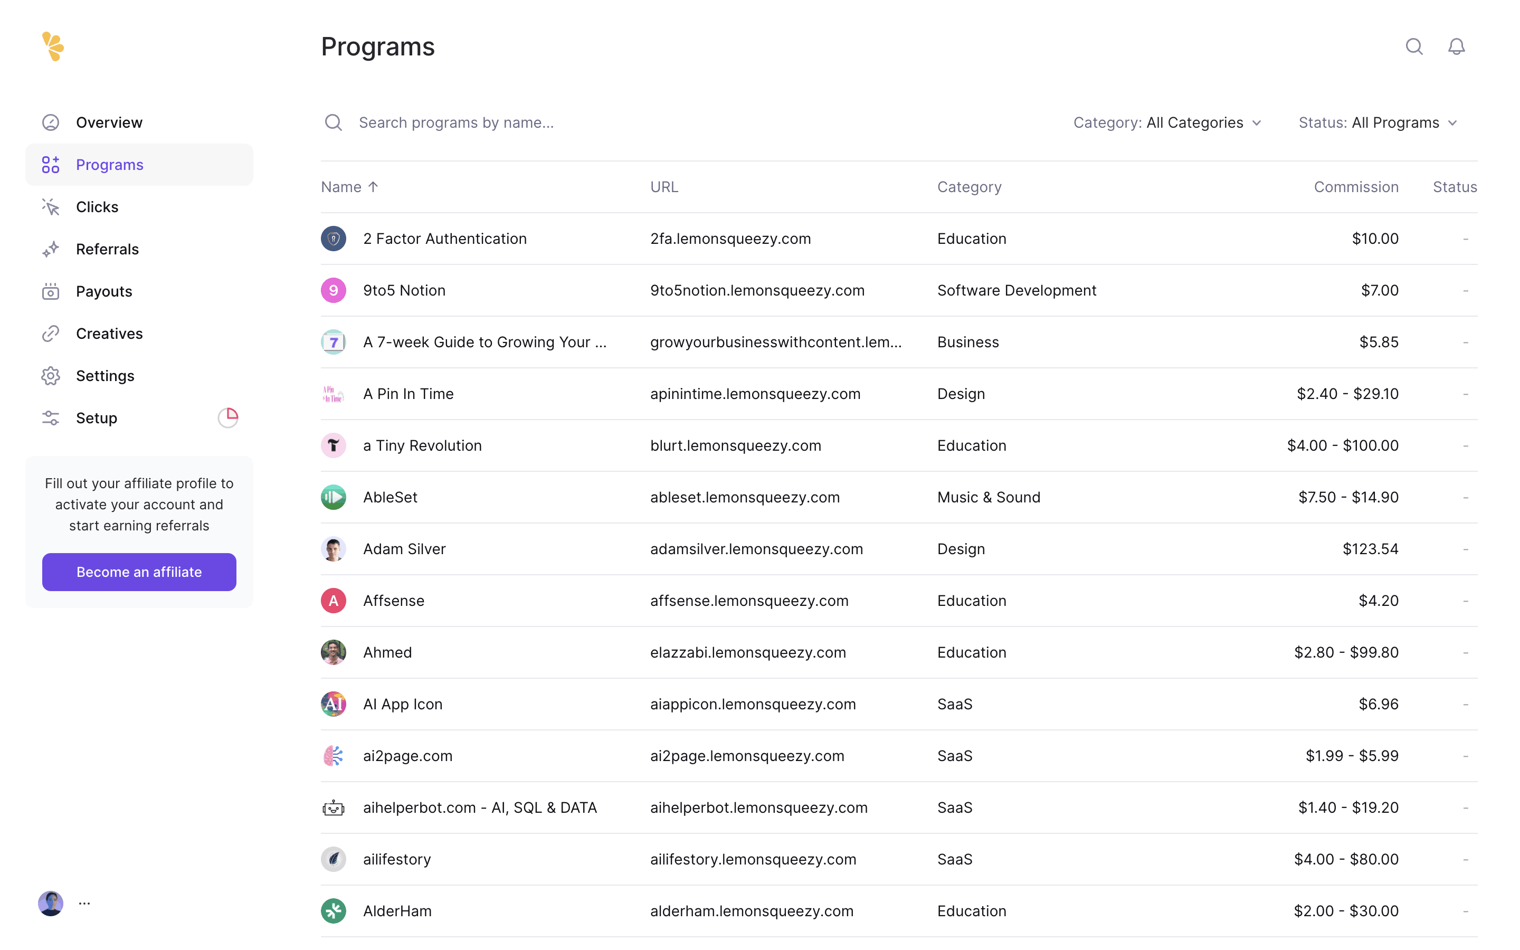The width and height of the screenshot is (1520, 950).
Task: Click the Lemon Squeezy logo icon
Action: pos(53,46)
